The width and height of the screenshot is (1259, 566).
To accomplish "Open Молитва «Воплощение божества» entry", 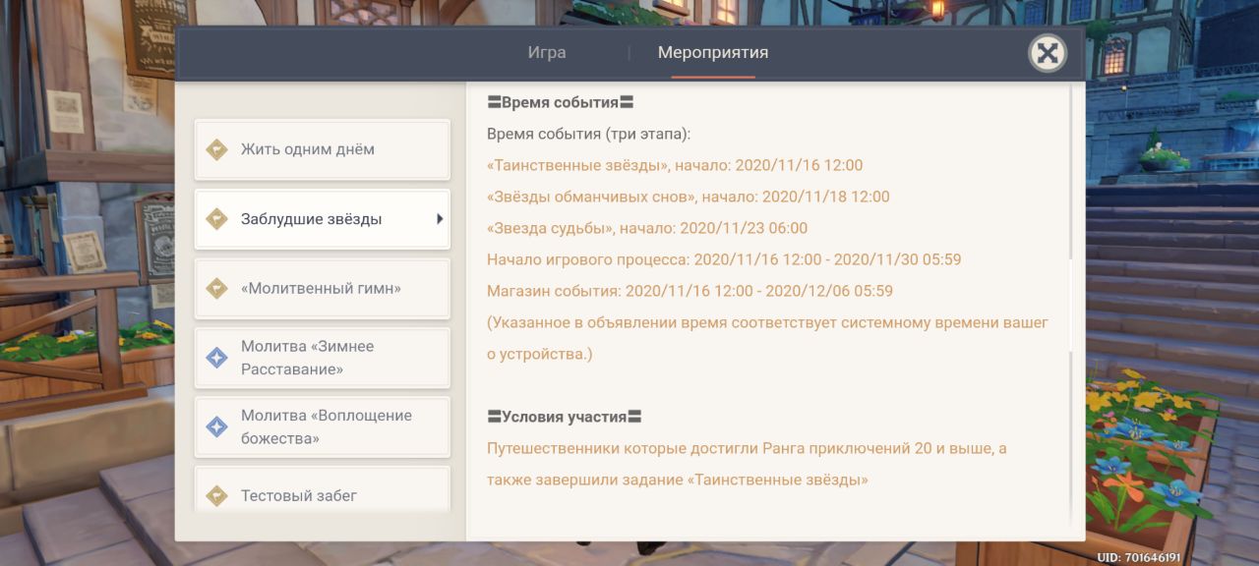I will tap(322, 426).
